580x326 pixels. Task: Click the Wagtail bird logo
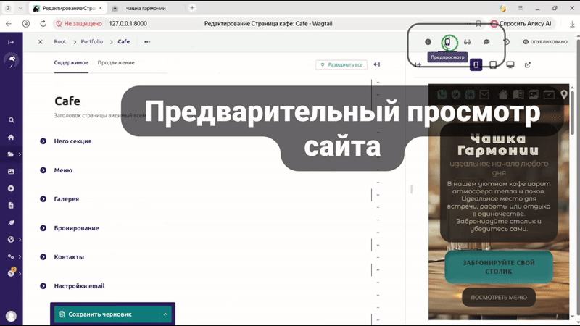[12, 60]
